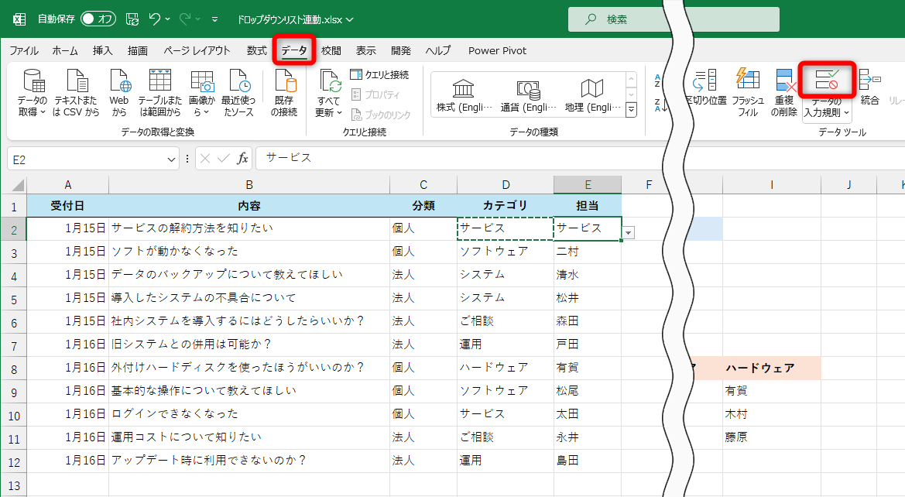Click the テキストまたはCSVから import icon
The height and width of the screenshot is (497, 905).
point(76,91)
